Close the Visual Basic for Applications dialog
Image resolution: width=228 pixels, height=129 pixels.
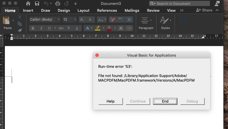[x=97, y=55]
